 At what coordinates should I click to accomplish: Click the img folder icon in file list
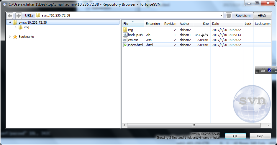click(x=125, y=30)
